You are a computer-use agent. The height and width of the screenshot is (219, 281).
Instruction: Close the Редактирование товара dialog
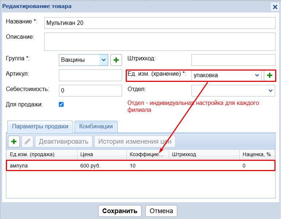pos(275,7)
